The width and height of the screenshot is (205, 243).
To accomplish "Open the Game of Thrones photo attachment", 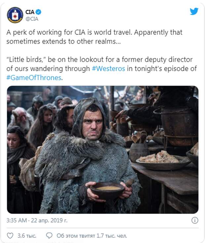I will tap(102, 150).
